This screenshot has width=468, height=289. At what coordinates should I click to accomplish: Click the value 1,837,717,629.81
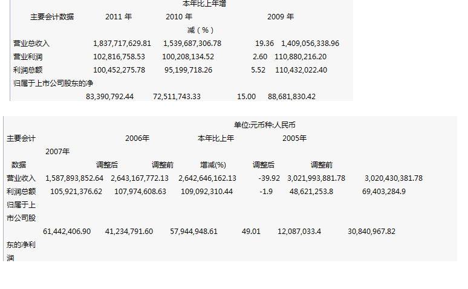click(x=122, y=43)
